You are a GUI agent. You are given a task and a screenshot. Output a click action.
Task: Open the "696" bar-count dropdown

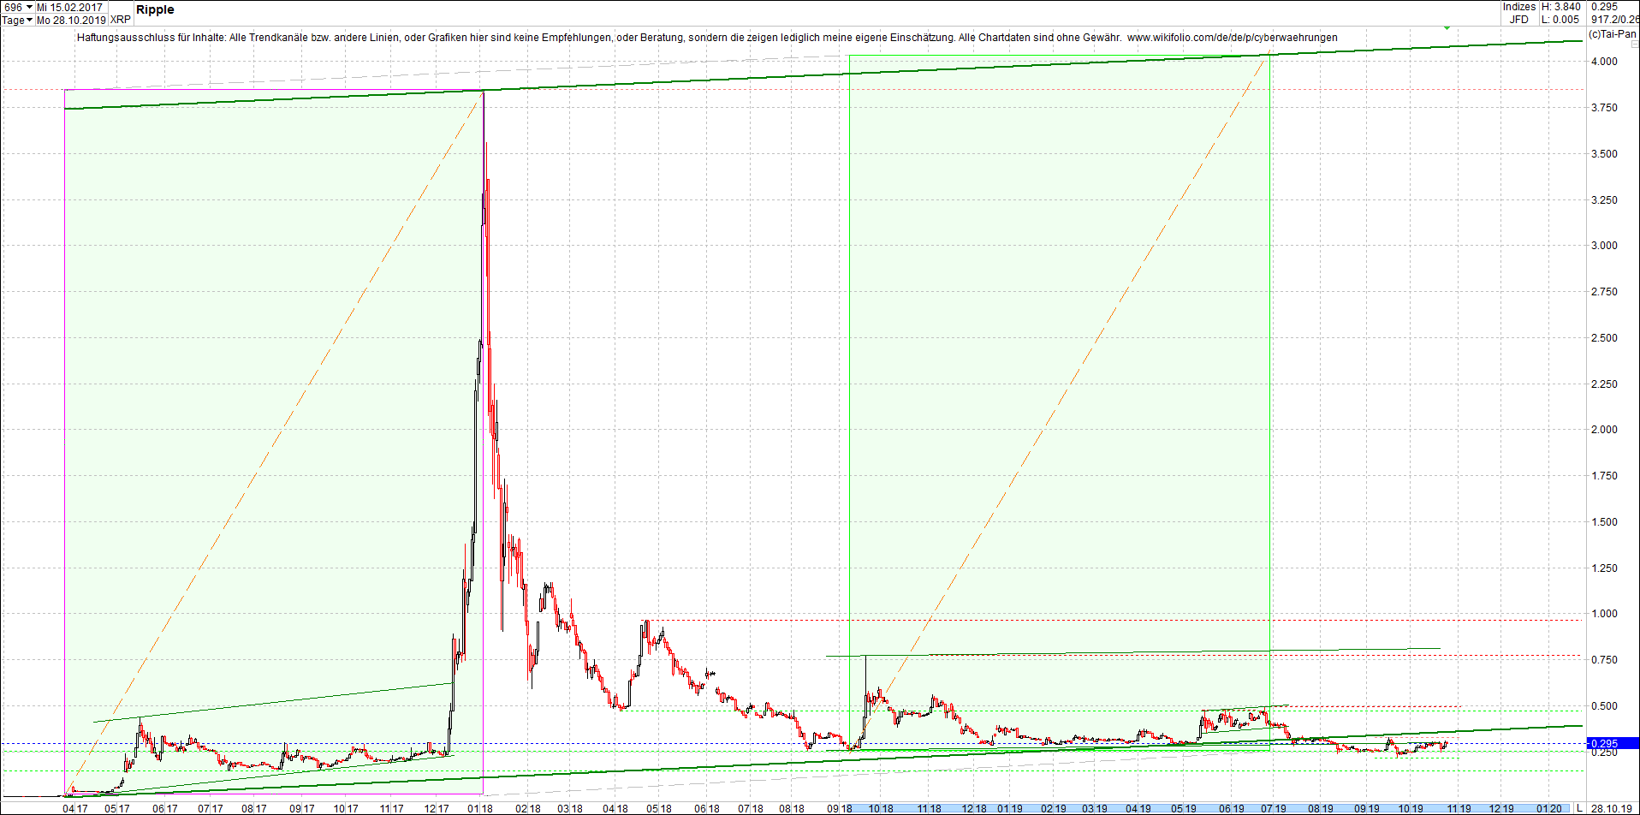point(17,6)
